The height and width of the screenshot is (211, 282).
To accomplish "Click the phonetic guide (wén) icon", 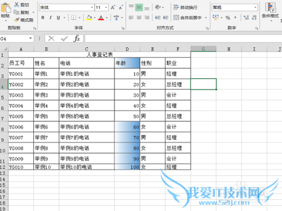I will click(116, 17).
